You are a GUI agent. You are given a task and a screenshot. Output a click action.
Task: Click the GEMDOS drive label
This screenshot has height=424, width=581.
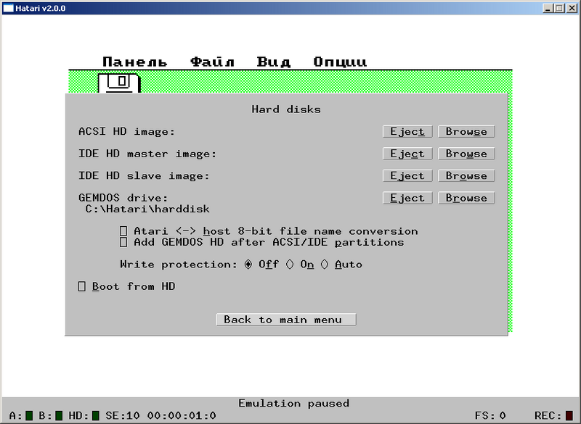coord(123,198)
